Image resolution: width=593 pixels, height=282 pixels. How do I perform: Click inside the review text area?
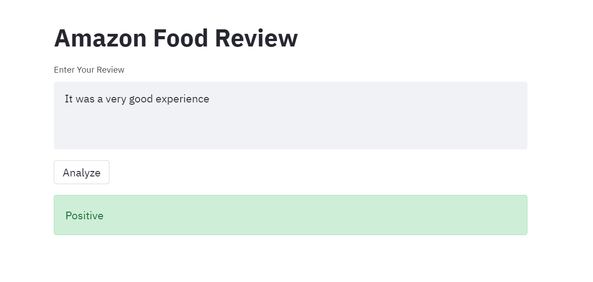click(289, 115)
